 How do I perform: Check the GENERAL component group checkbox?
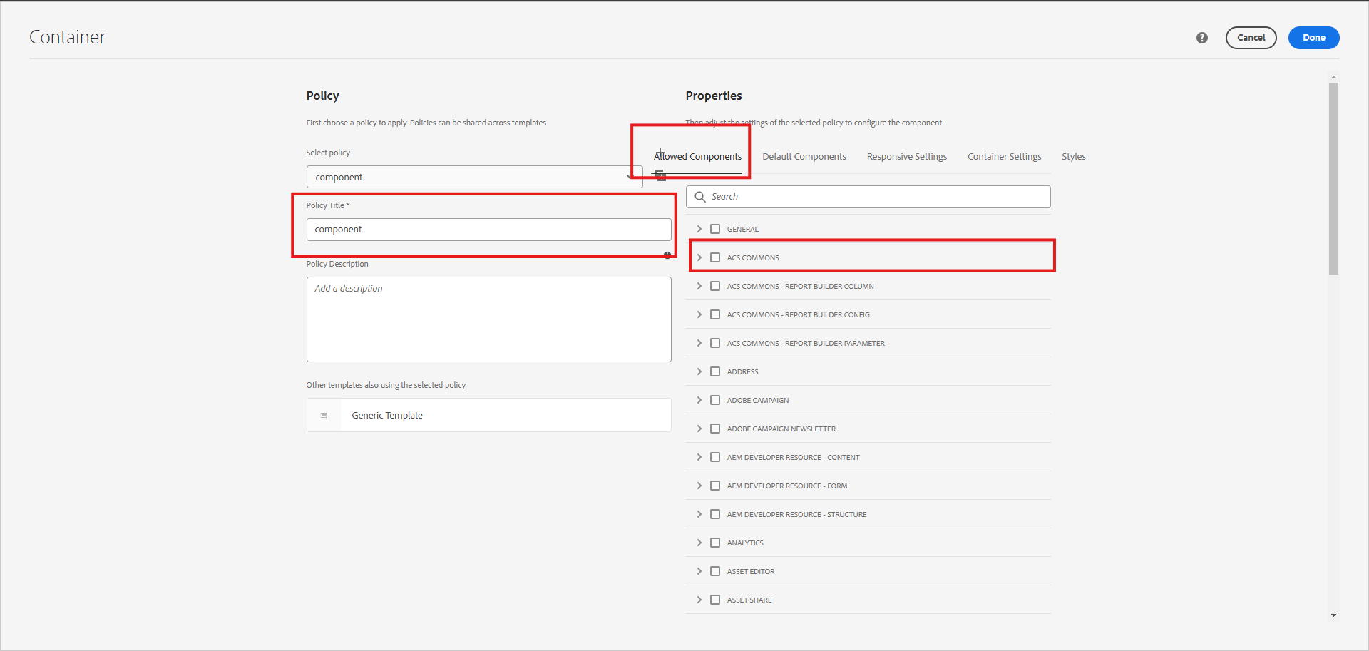(715, 229)
